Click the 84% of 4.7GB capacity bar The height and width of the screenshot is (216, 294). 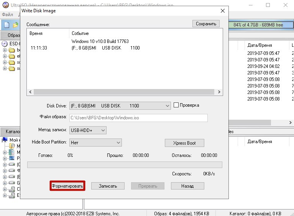[x=261, y=25]
